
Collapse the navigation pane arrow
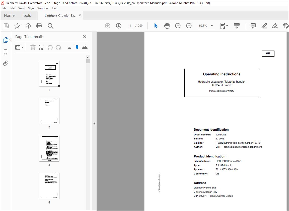(94, 123)
